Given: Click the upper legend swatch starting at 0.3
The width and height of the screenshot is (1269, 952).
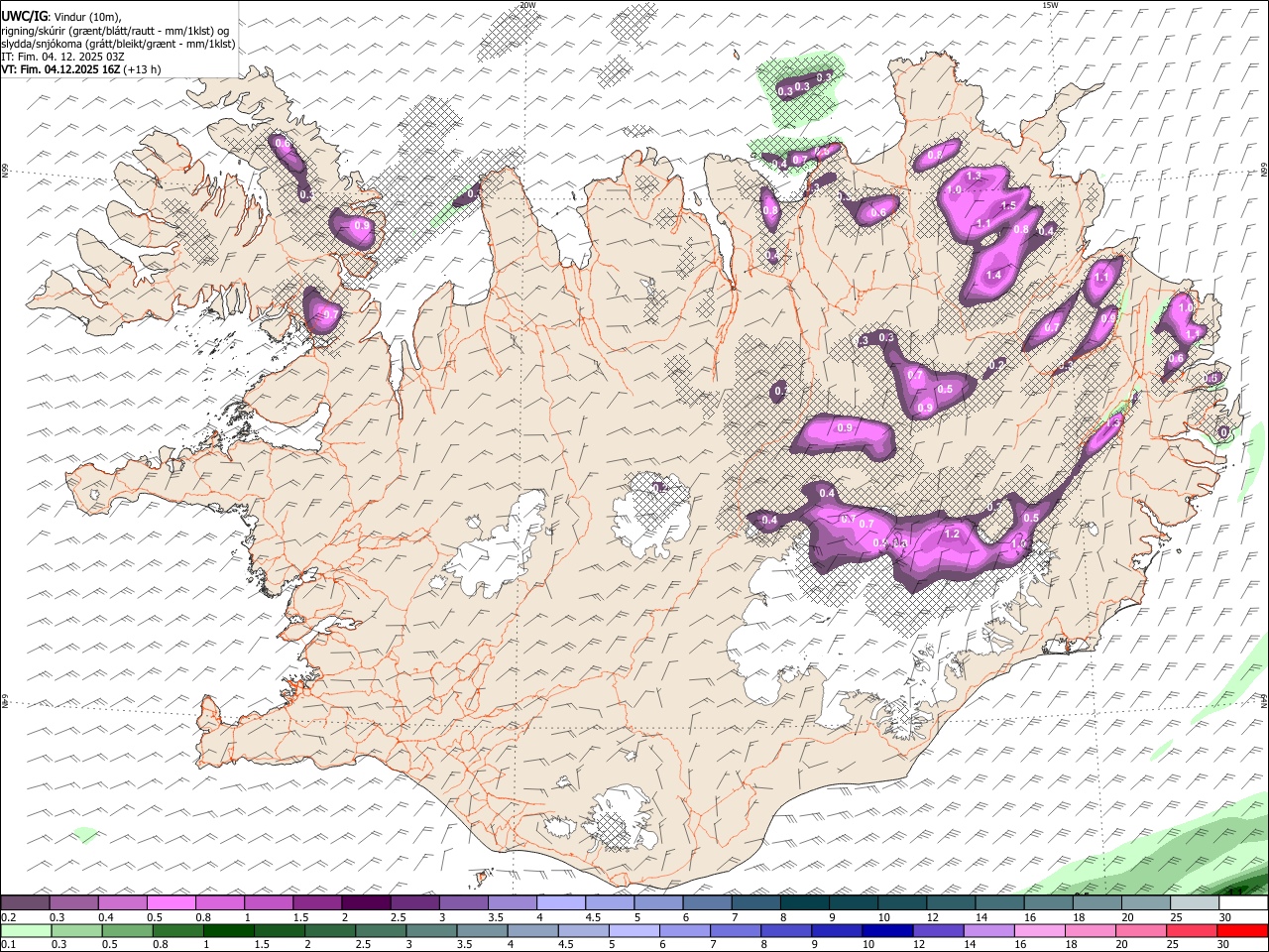Looking at the screenshot, I should point(74,903).
